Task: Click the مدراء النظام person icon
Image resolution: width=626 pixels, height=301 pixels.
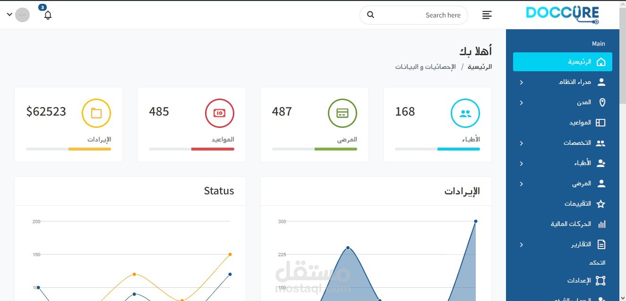Action: (601, 82)
